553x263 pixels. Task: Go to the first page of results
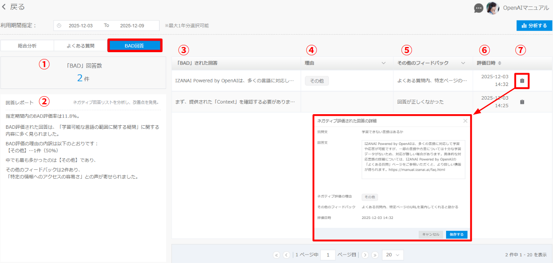tap(276, 255)
